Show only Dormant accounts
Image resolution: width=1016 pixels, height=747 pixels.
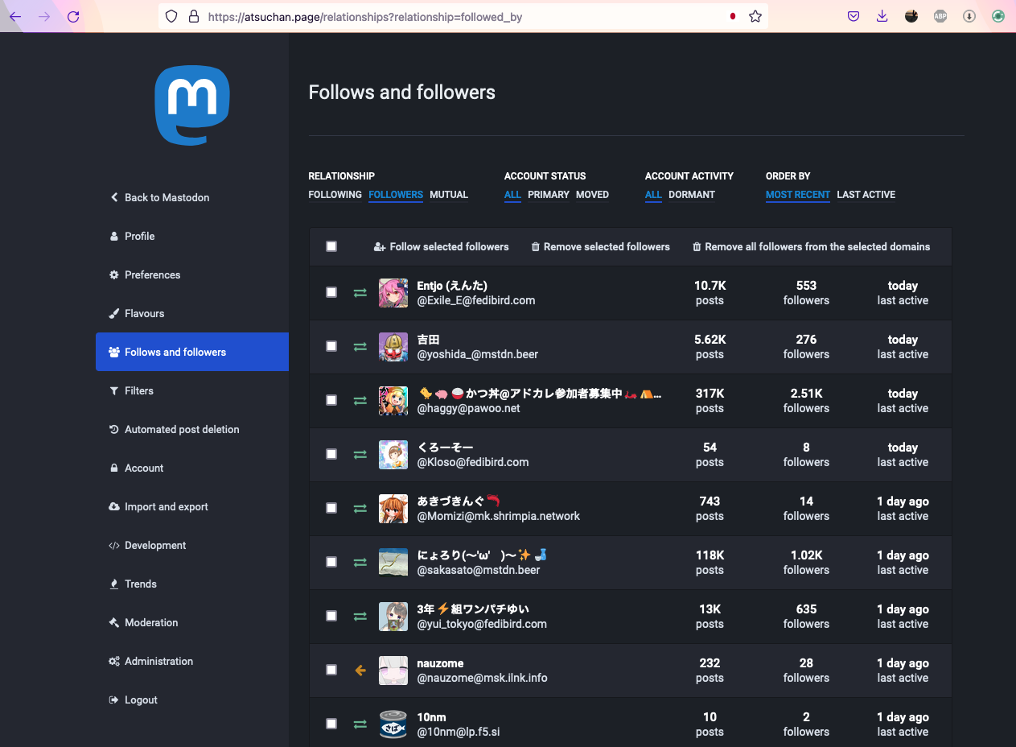point(692,195)
